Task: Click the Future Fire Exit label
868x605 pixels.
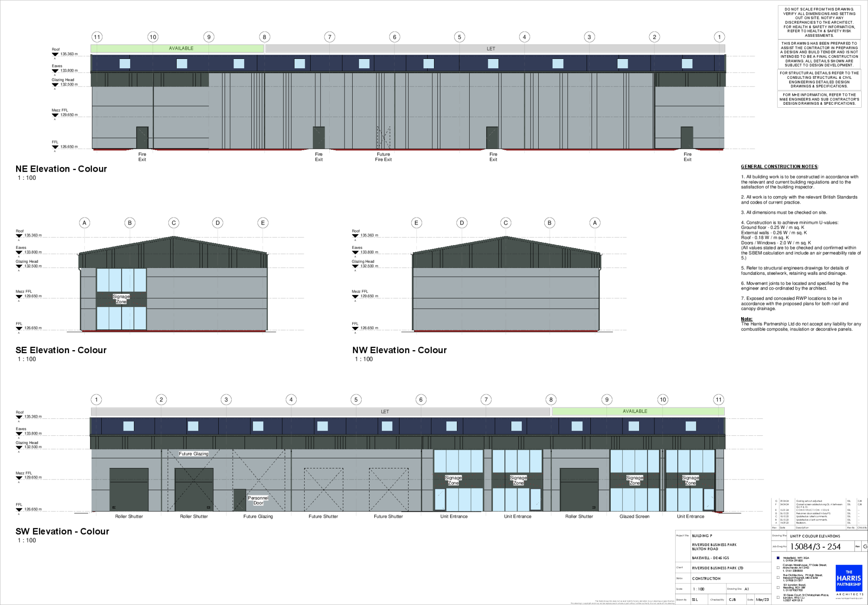Action: (383, 157)
